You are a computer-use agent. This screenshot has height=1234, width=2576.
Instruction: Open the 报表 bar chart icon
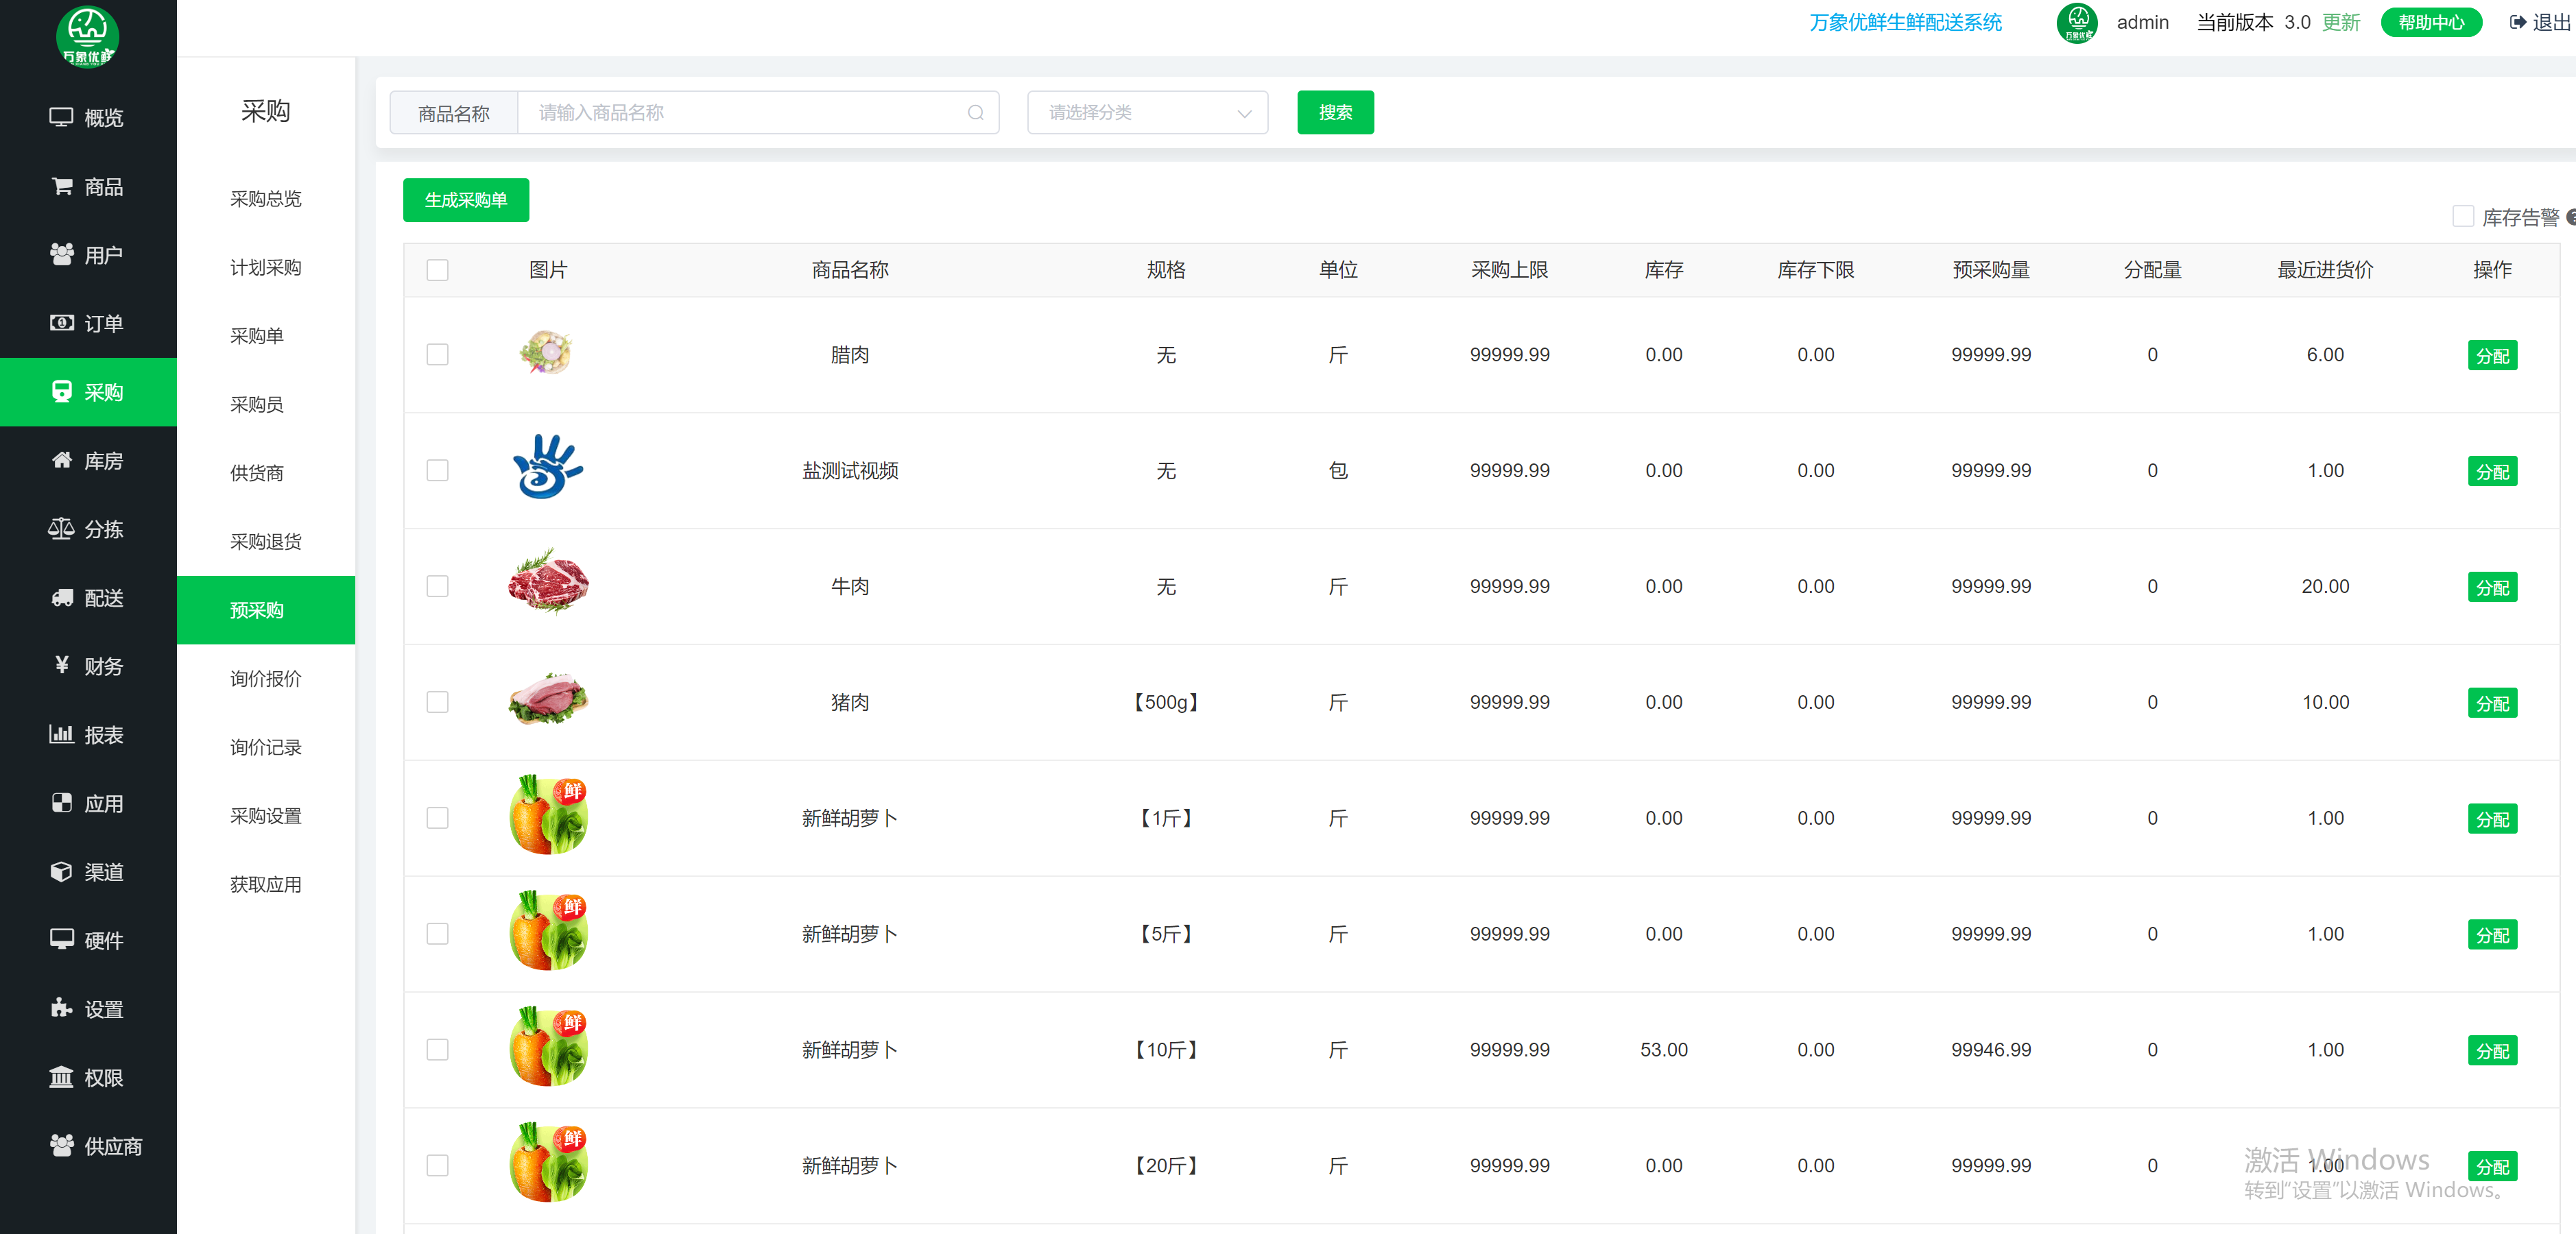tap(61, 734)
